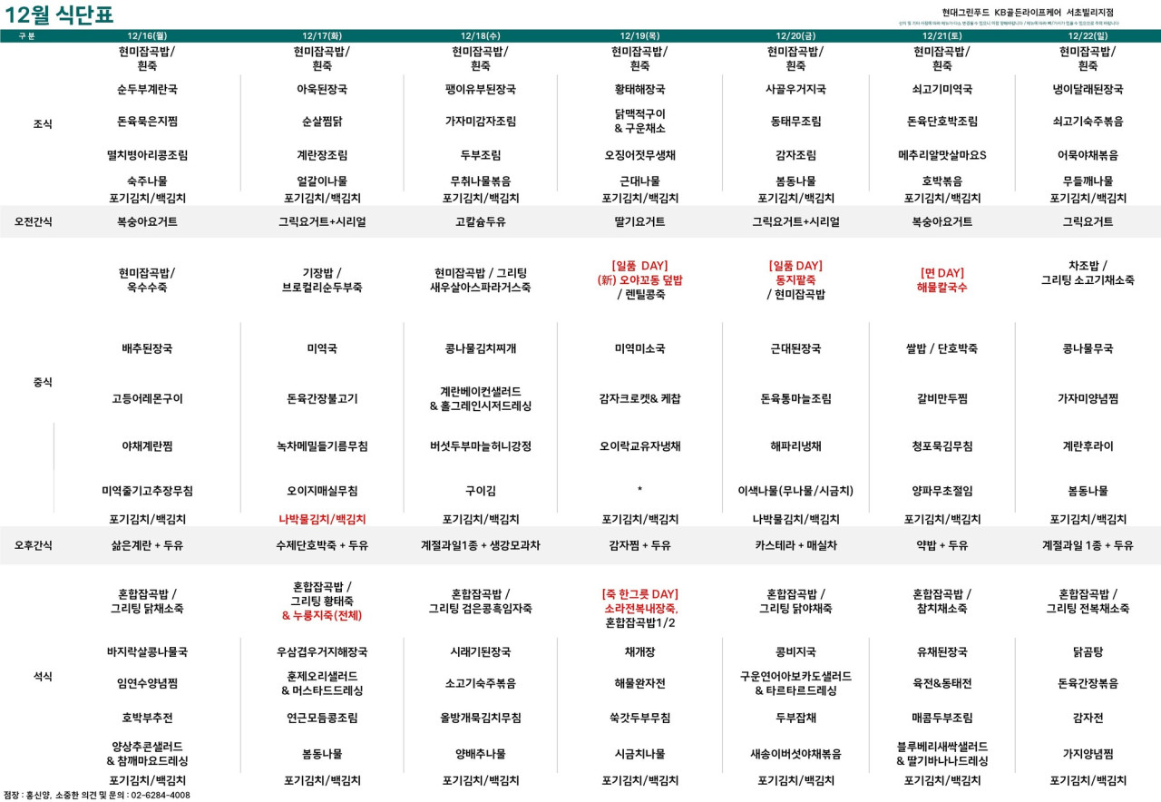Click the 중식 row label
Viewport: 1161px width, 802px height.
tap(43, 383)
